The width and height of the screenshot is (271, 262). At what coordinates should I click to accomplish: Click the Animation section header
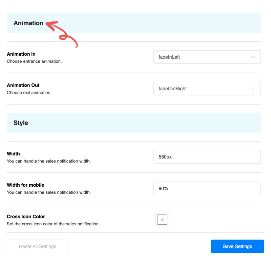point(28,23)
